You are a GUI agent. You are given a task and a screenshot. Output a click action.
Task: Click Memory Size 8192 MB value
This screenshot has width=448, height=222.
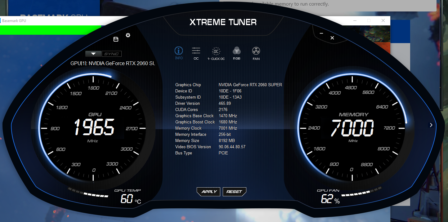[227, 140]
